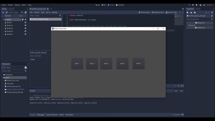
Task: Click the search icon in Filter scripts
Action: point(60,16)
